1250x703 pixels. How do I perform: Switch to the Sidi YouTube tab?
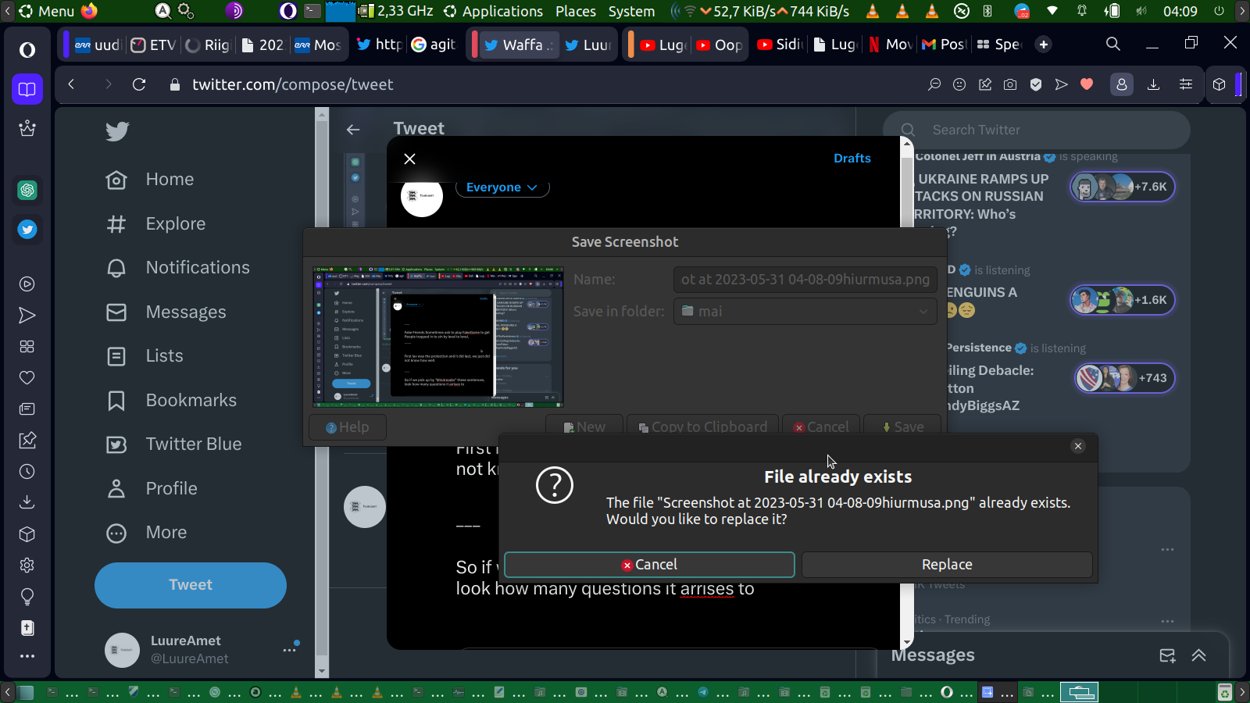point(779,45)
